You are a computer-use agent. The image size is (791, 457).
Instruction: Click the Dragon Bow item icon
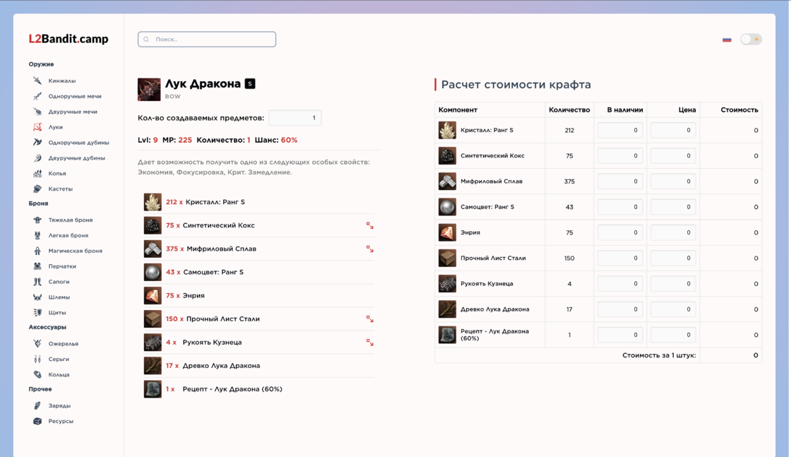tap(149, 90)
